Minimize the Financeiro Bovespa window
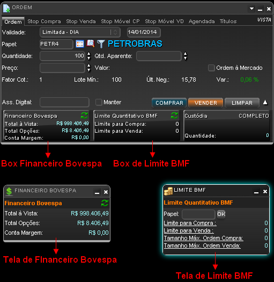 click(97, 192)
